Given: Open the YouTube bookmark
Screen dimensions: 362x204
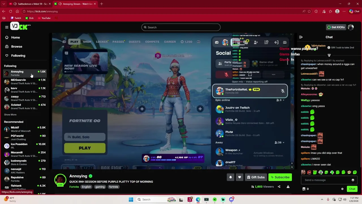Looking at the screenshot, I should (44, 18).
